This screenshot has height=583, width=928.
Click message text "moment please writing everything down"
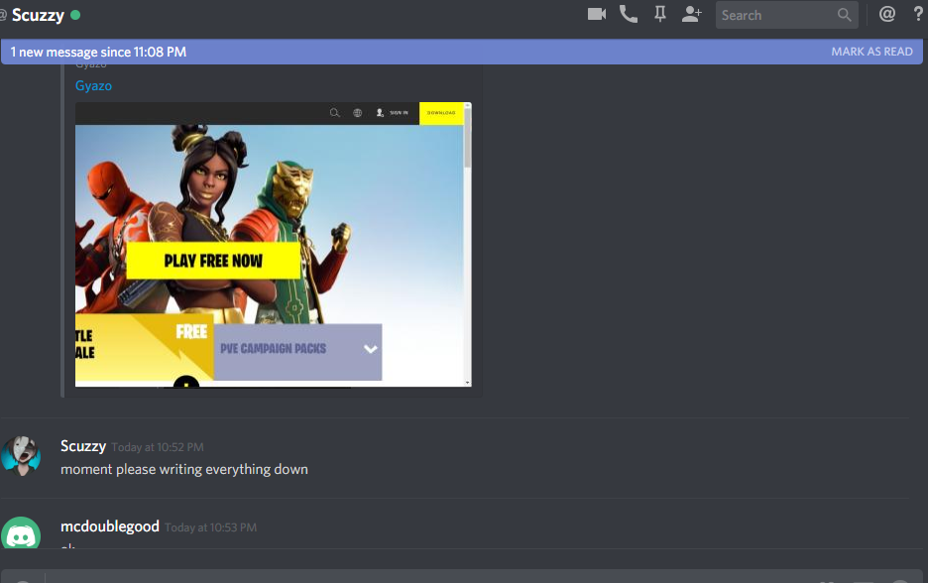click(184, 469)
